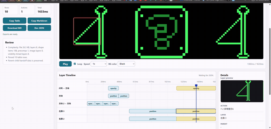The height and width of the screenshot is (129, 271).
Task: Click the Actions 1 stat card
Action: click(x=27, y=10)
